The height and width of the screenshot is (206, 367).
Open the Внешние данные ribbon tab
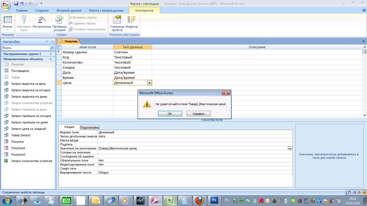(x=69, y=10)
